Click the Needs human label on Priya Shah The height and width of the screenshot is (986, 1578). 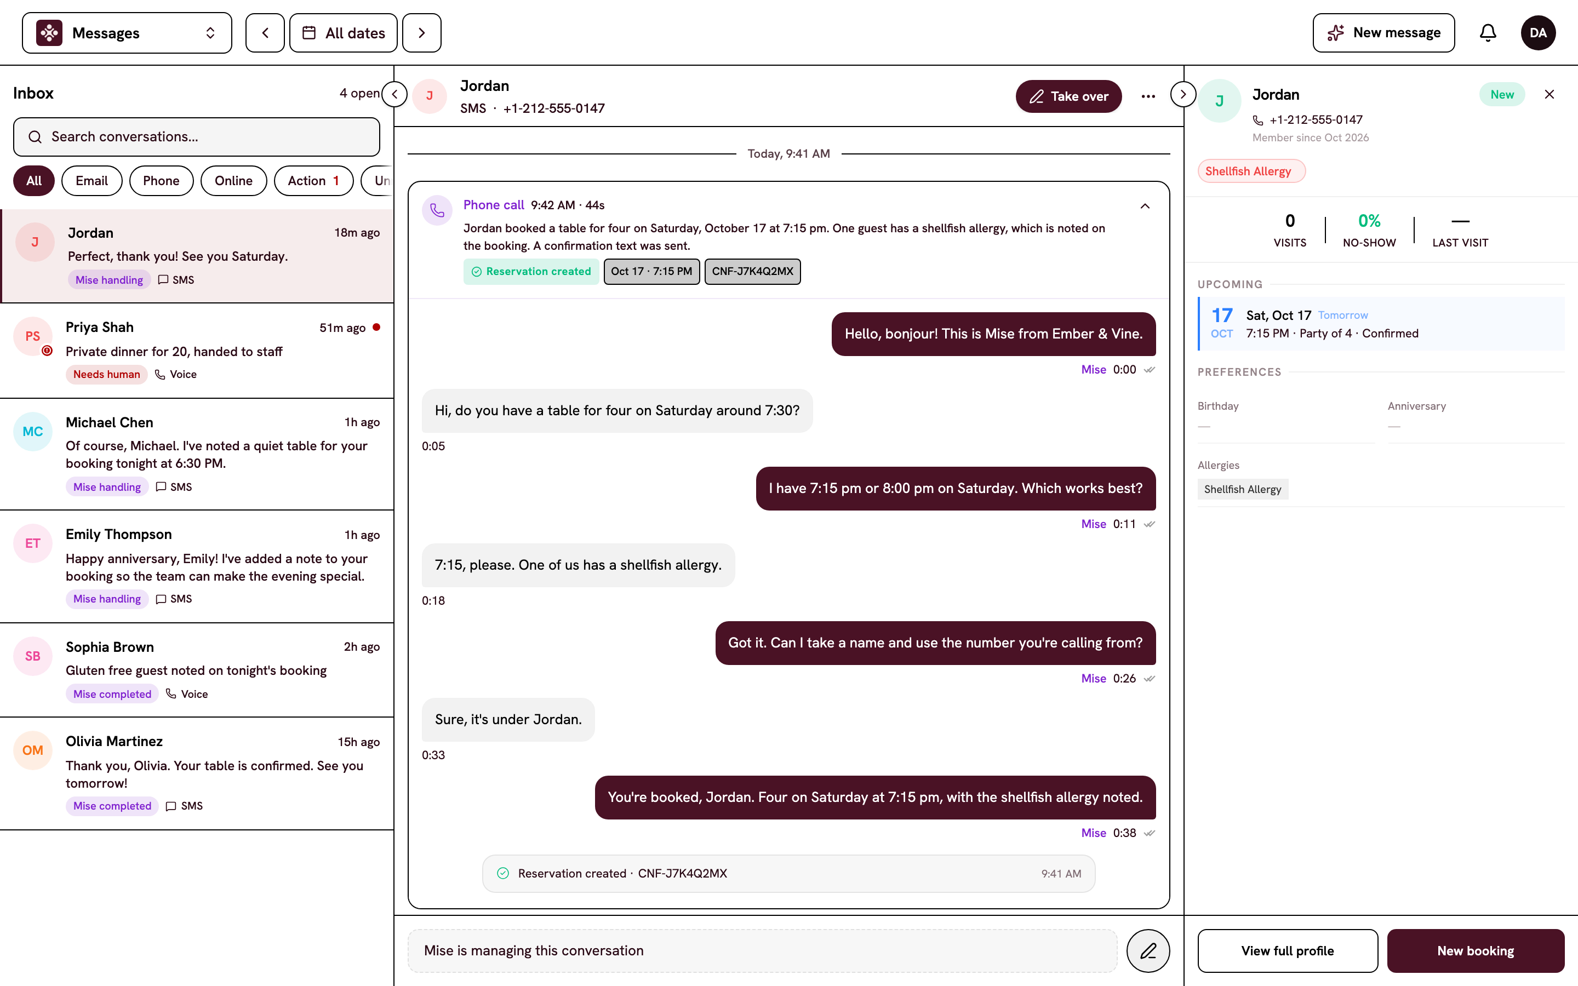coord(106,374)
